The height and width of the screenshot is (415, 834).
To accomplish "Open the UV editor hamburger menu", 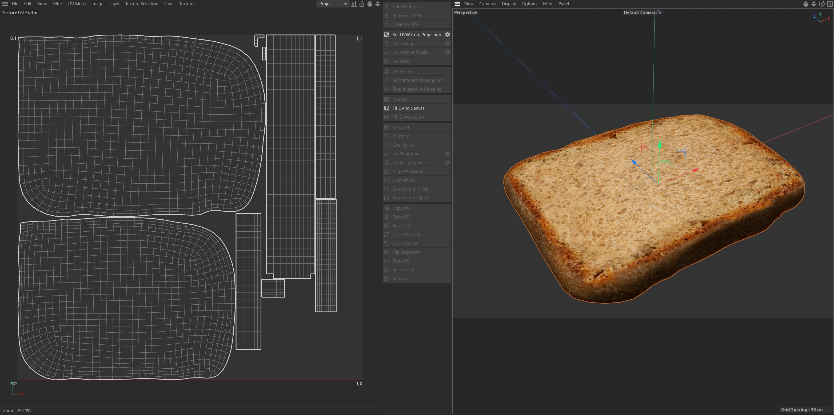I will tap(5, 4).
